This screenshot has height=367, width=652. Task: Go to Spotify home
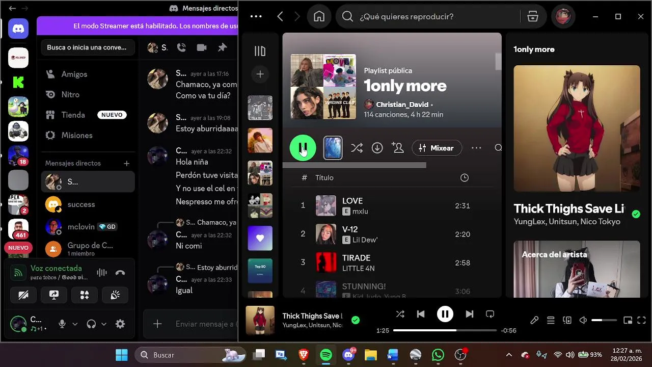tap(319, 16)
